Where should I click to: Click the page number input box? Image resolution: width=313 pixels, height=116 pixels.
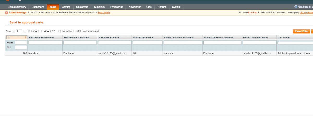tap(19, 31)
